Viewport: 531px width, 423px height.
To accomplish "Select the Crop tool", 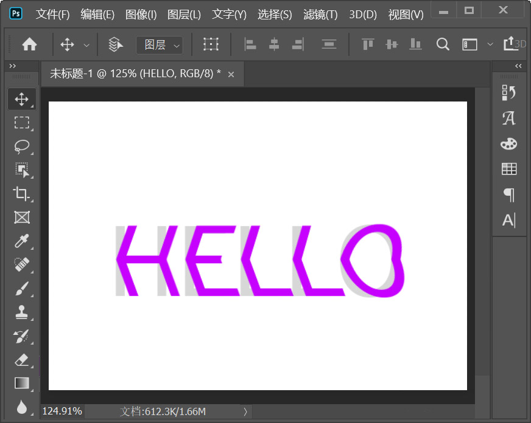I will tap(21, 194).
